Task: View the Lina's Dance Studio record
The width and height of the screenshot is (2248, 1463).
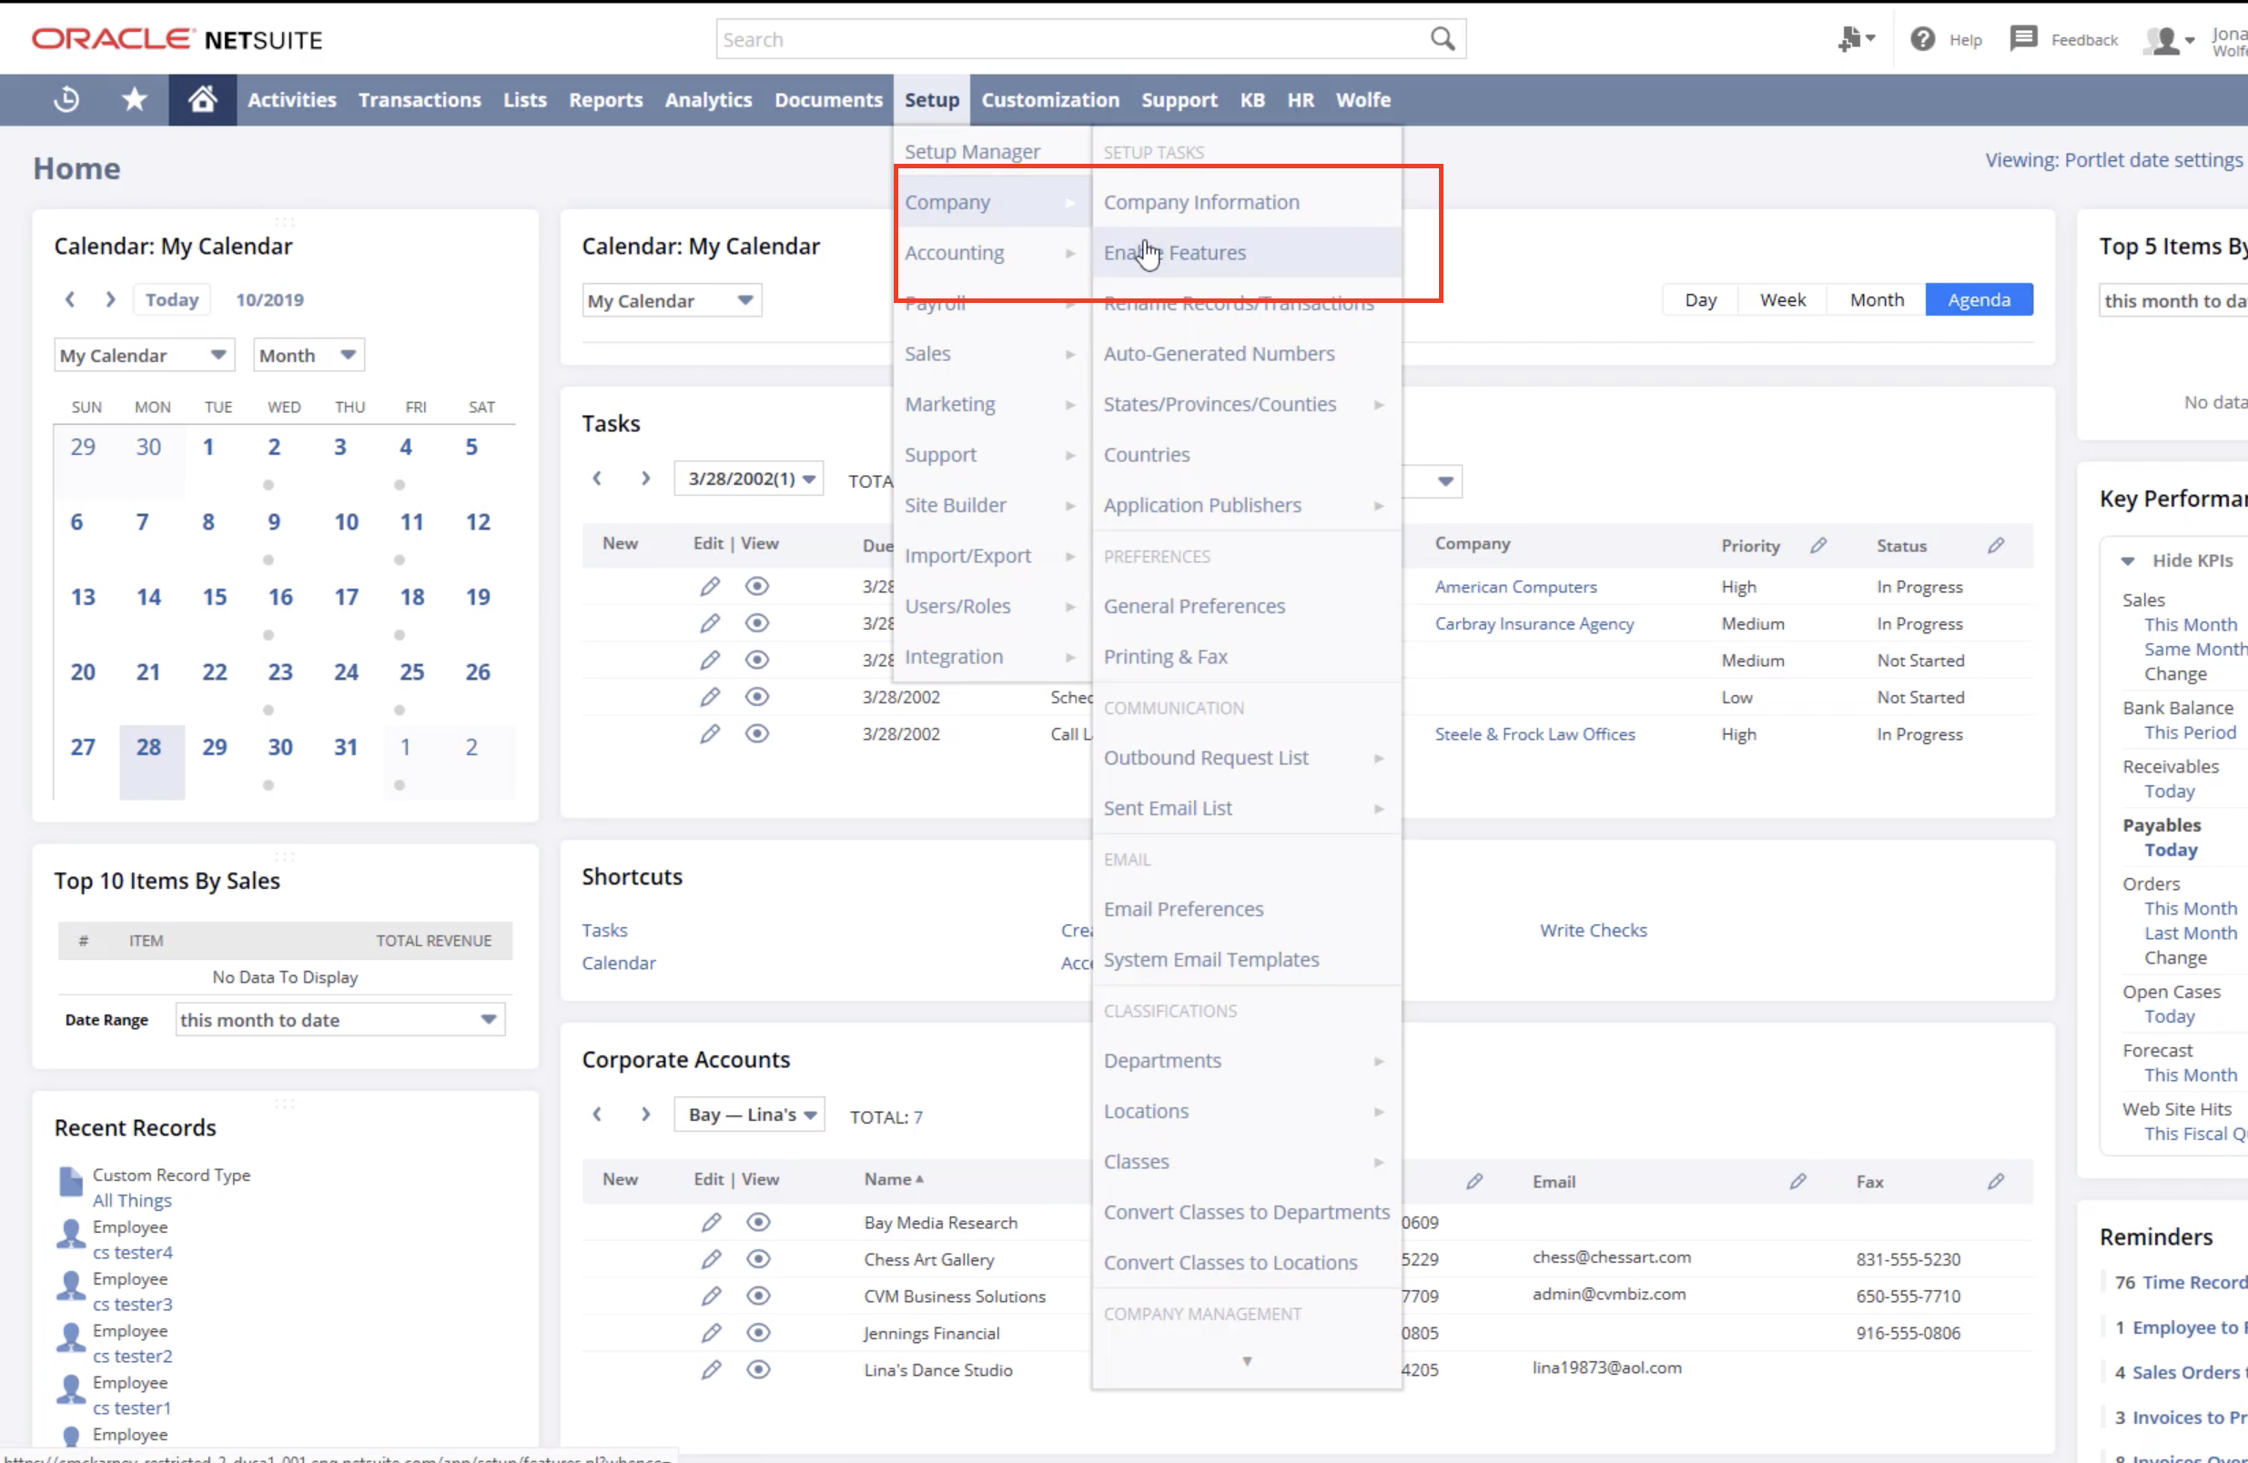Action: point(757,1369)
